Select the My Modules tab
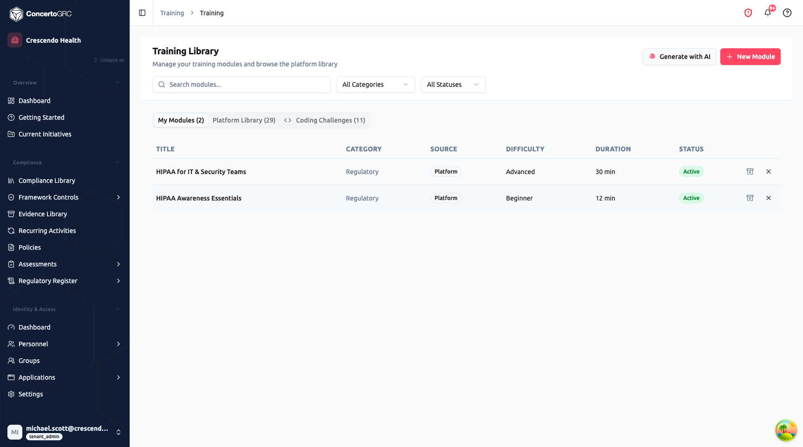Image resolution: width=803 pixels, height=447 pixels. 181,120
